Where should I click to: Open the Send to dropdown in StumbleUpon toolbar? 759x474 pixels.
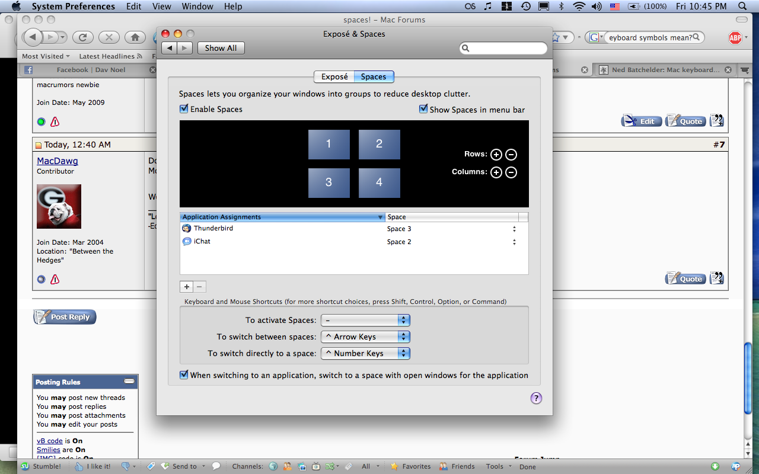coord(184,466)
